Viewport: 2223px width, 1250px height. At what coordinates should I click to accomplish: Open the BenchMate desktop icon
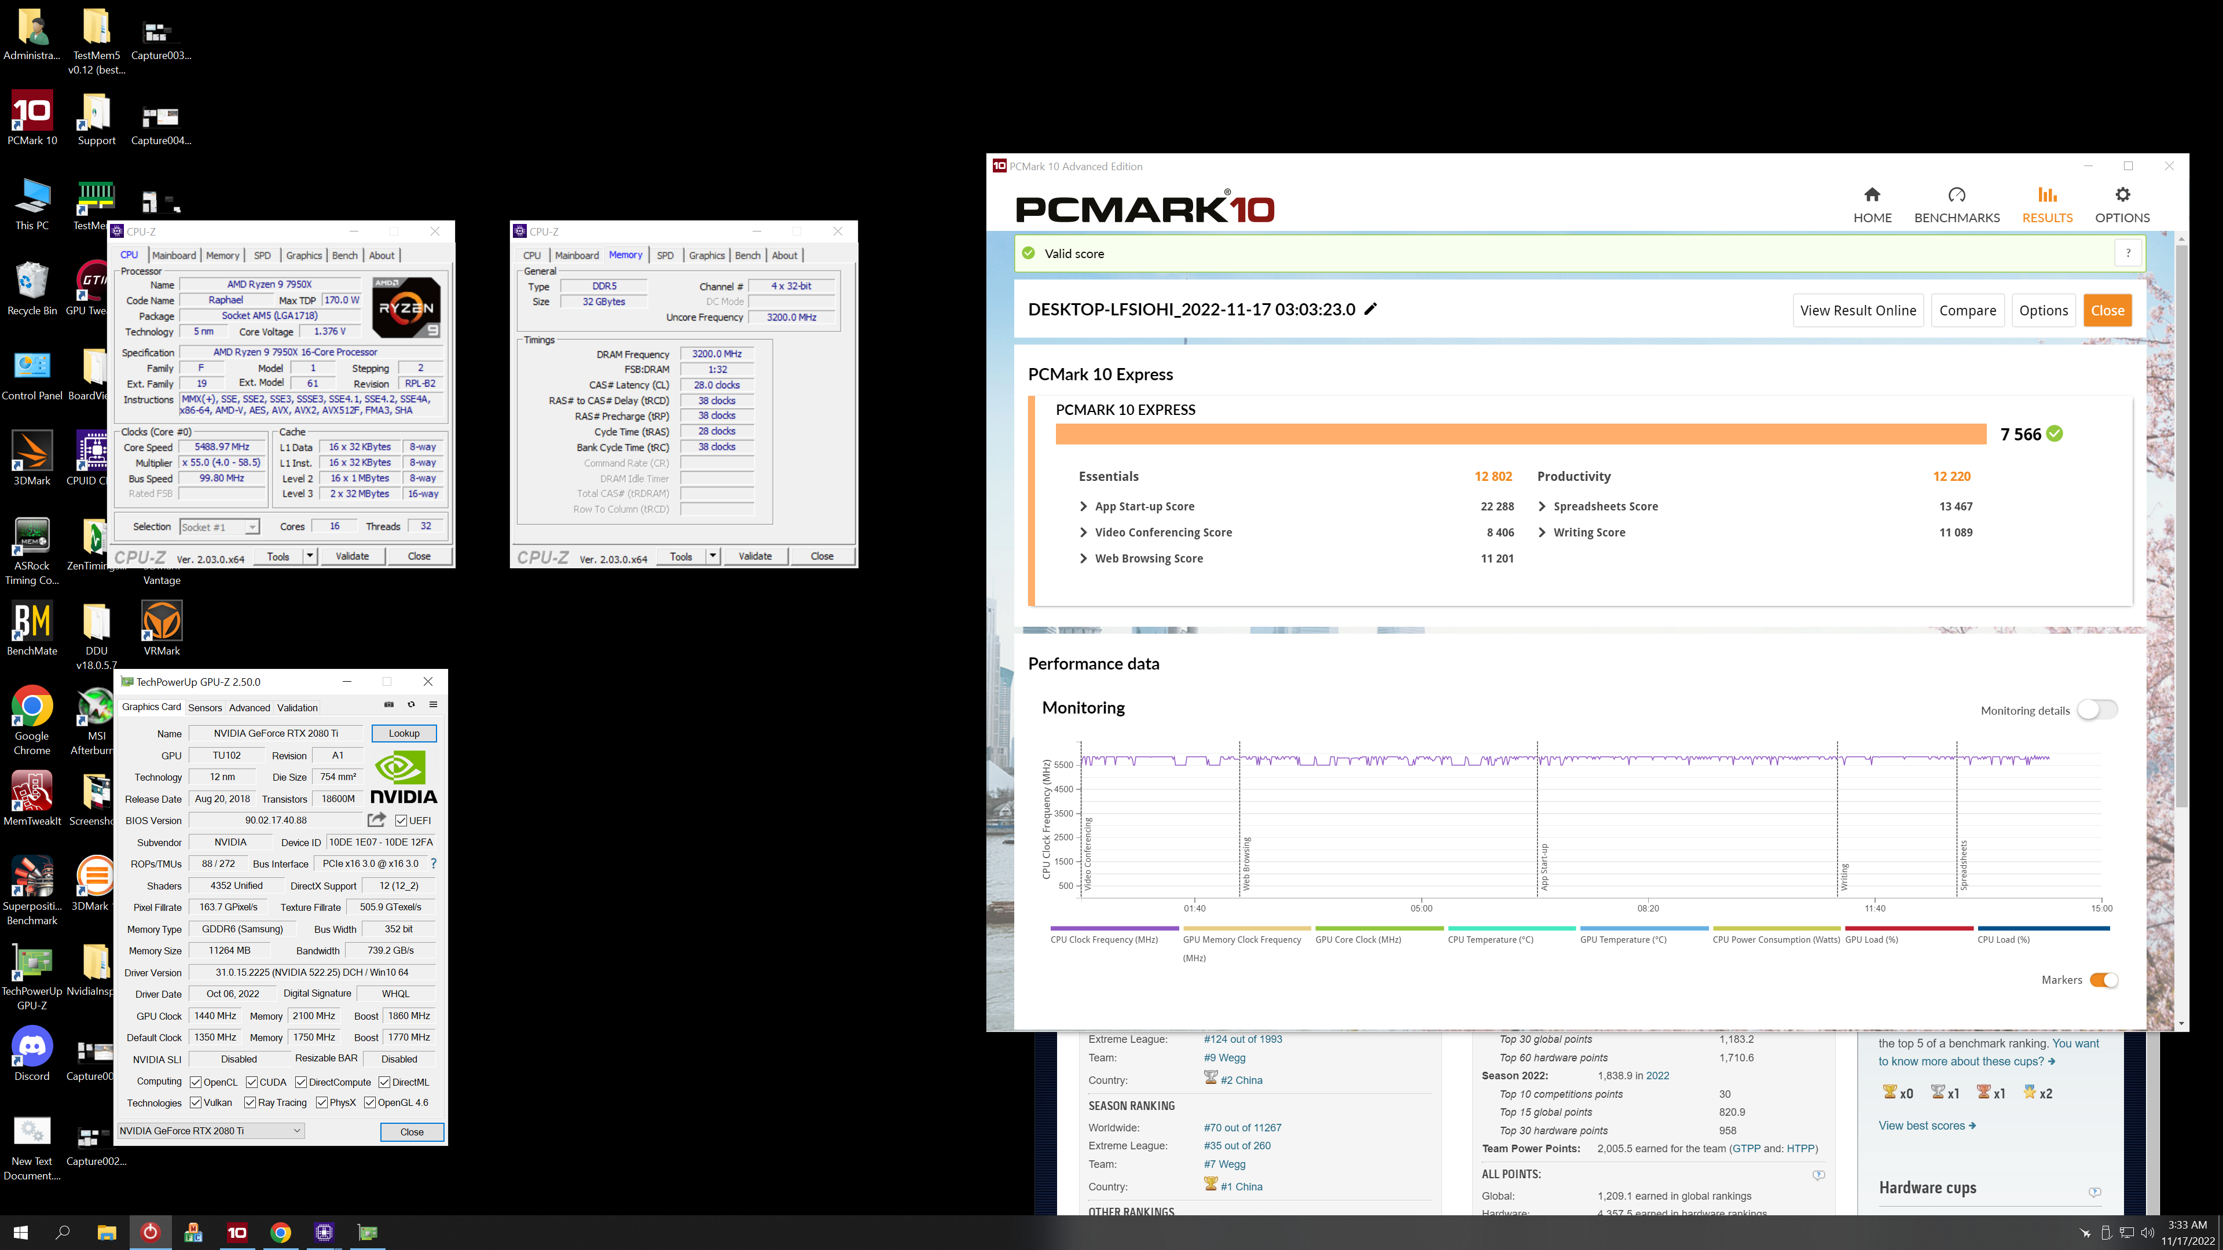click(32, 629)
